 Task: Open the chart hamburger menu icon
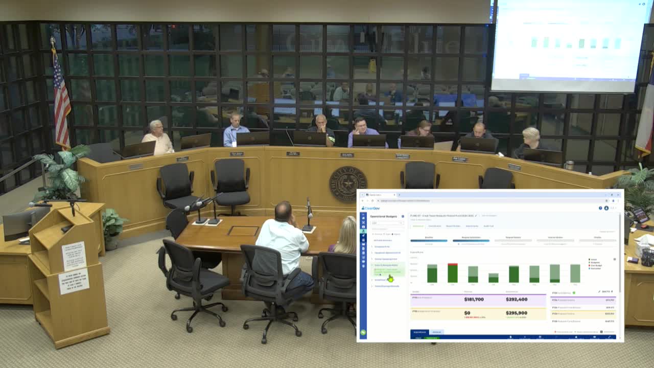[x=615, y=259]
